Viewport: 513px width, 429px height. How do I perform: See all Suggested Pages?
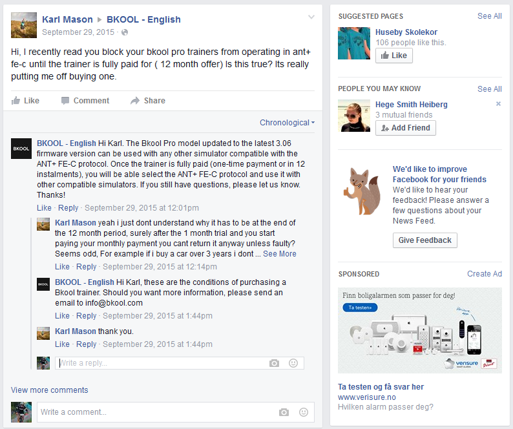490,16
